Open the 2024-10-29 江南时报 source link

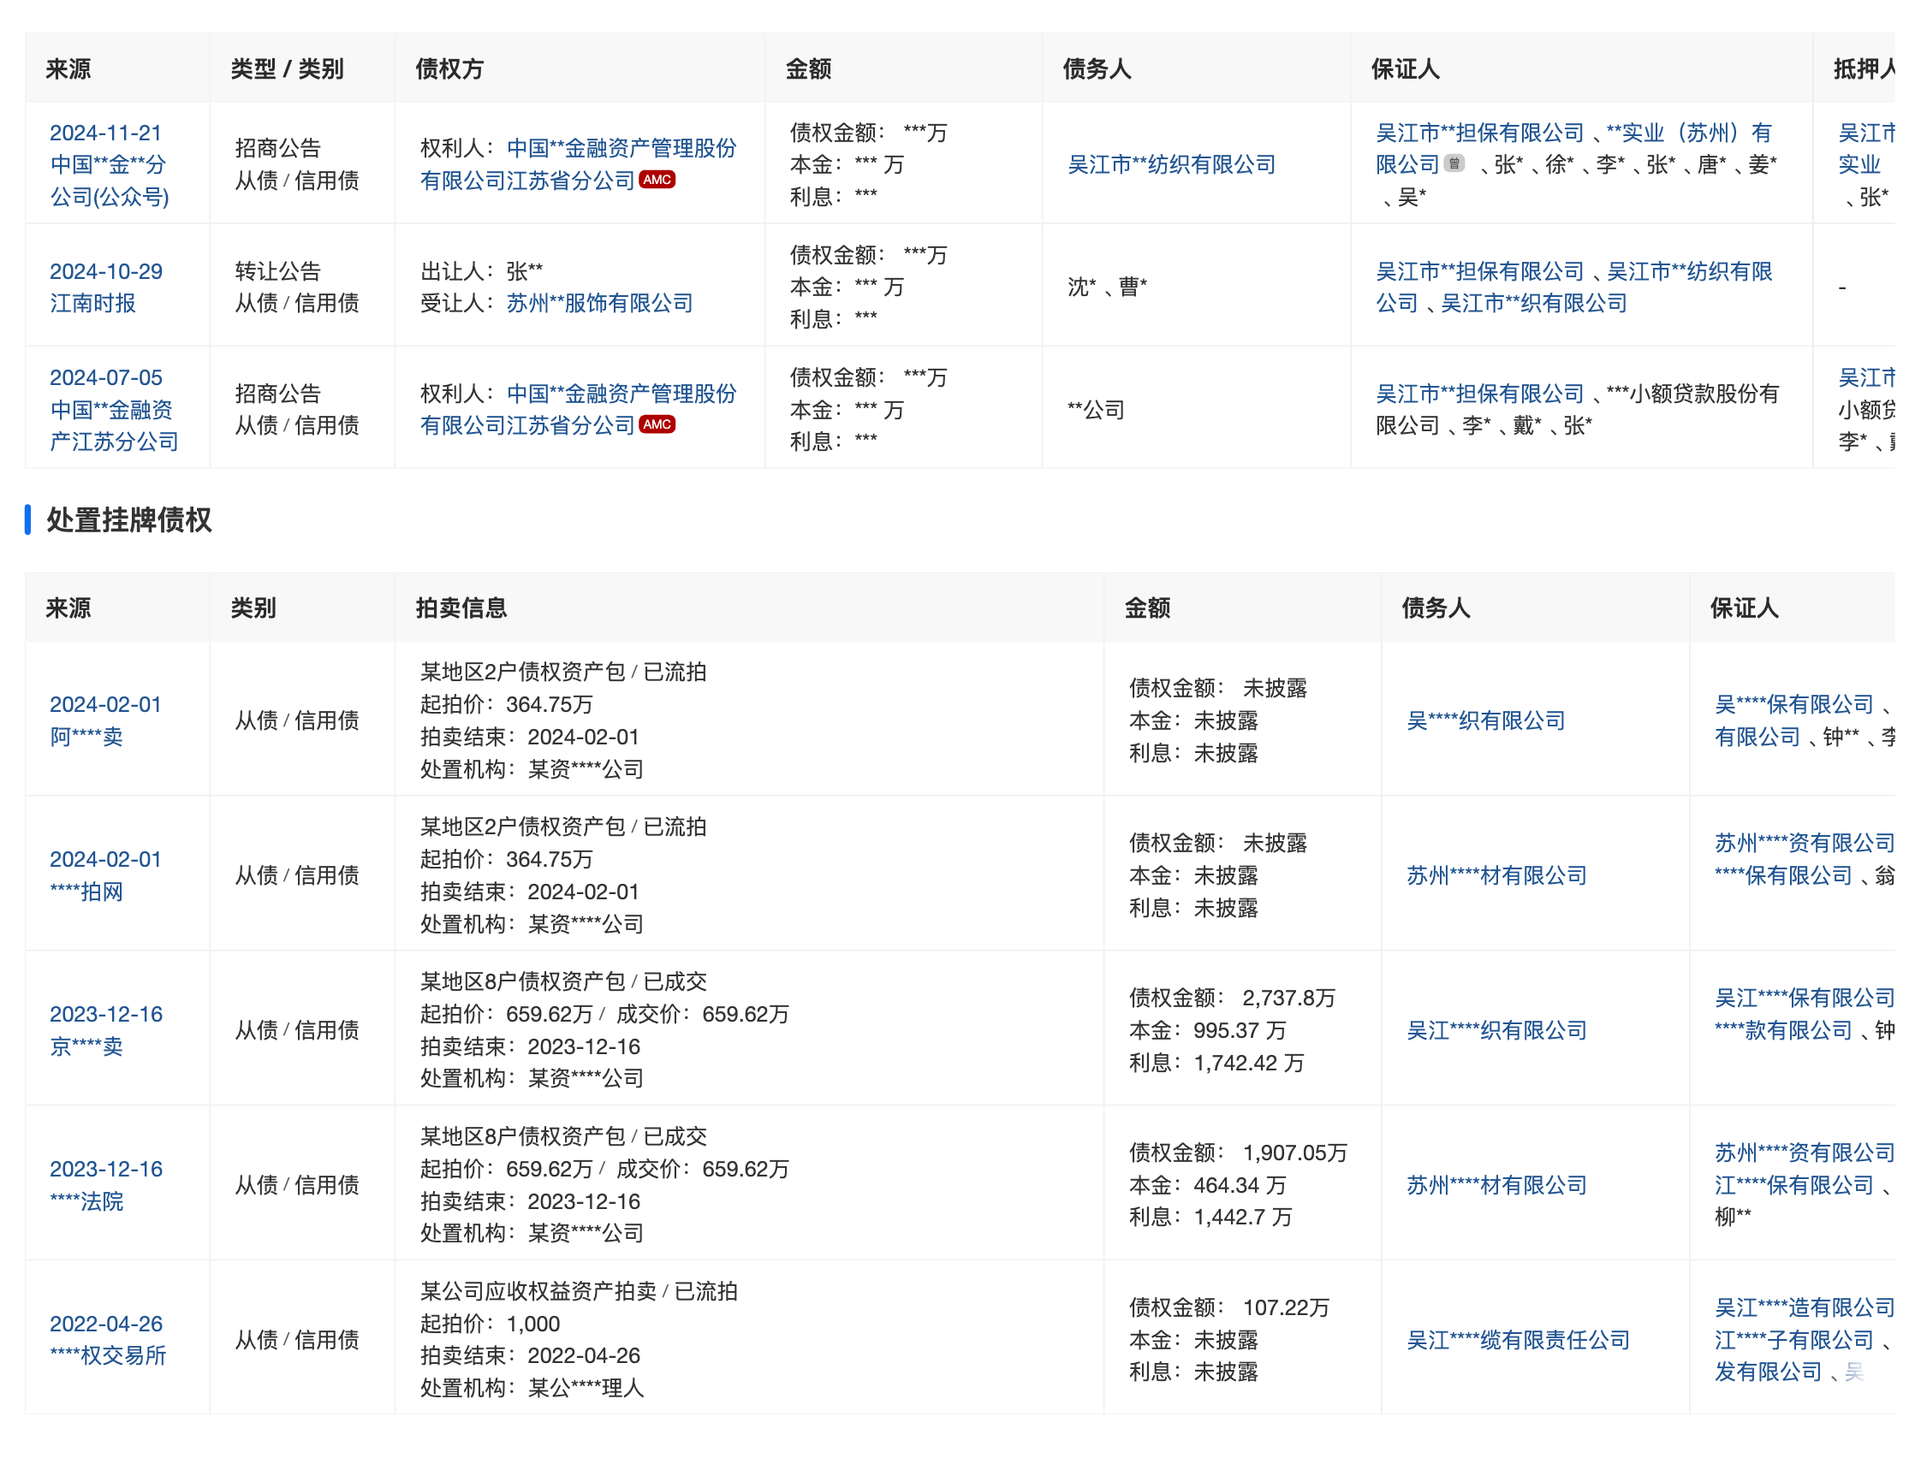(106, 287)
